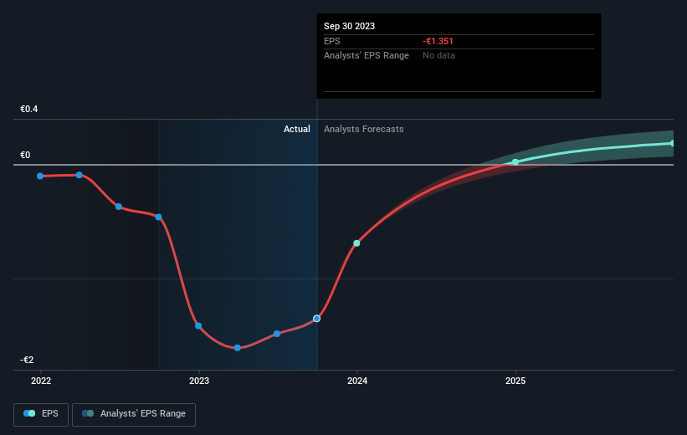Click the second 2022 EPS data point near €0

(x=79, y=175)
